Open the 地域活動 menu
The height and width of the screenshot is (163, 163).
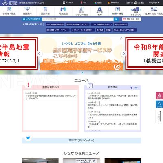click(64, 11)
